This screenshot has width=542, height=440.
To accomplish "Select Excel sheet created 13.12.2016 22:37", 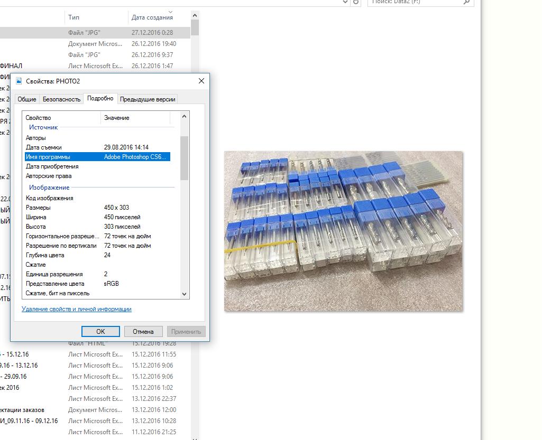I will click(x=95, y=399).
